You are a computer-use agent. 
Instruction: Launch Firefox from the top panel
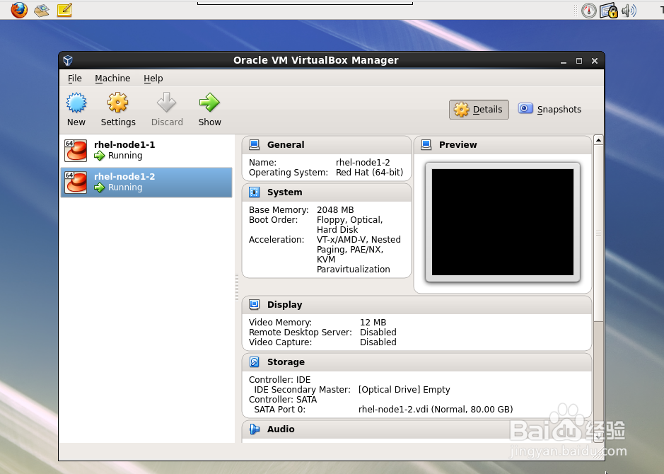(x=19, y=9)
